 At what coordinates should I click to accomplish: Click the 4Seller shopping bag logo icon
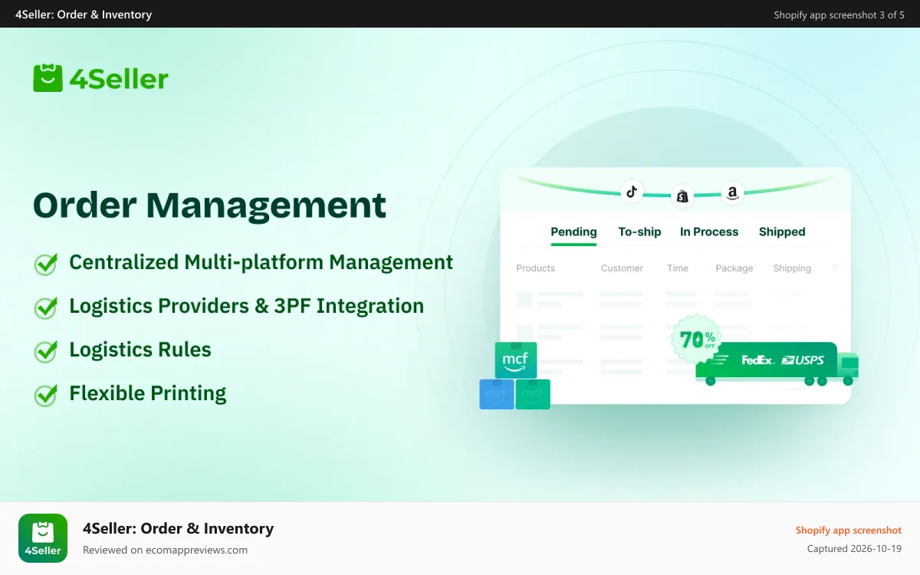tap(48, 78)
